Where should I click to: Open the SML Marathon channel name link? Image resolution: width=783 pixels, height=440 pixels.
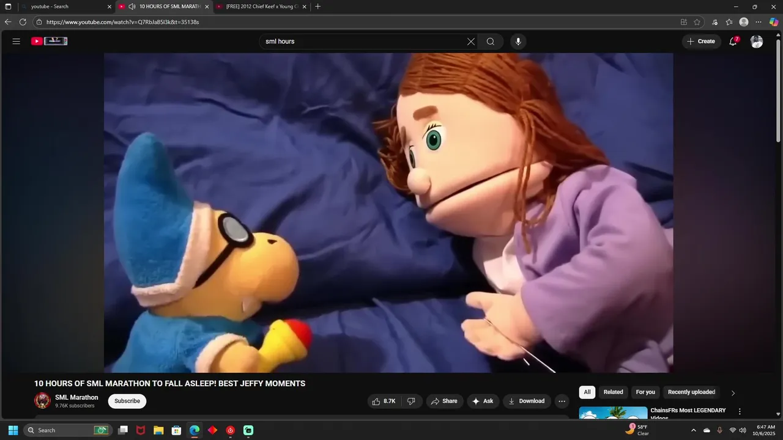pyautogui.click(x=76, y=397)
